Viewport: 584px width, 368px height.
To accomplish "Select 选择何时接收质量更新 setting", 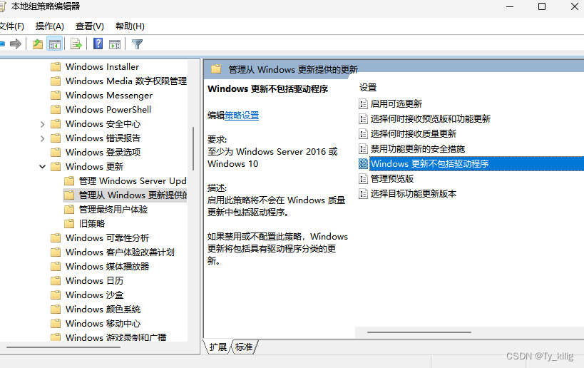I will pos(413,133).
